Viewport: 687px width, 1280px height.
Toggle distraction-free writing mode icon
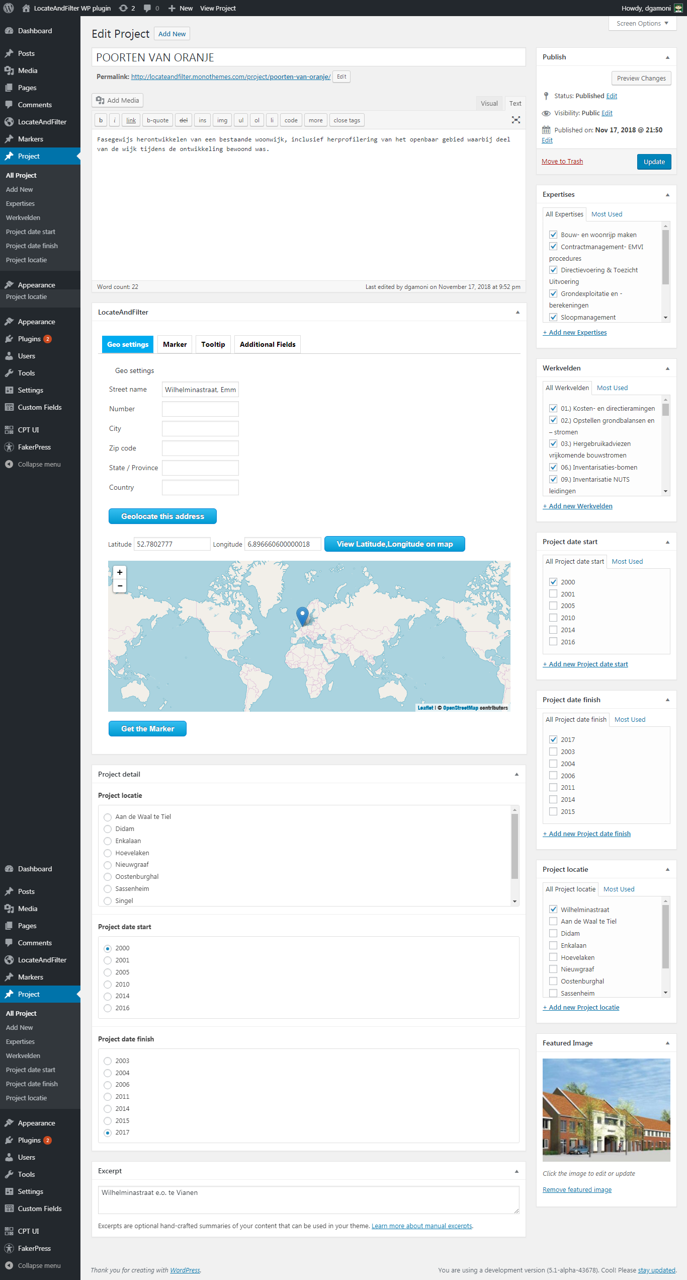click(516, 120)
